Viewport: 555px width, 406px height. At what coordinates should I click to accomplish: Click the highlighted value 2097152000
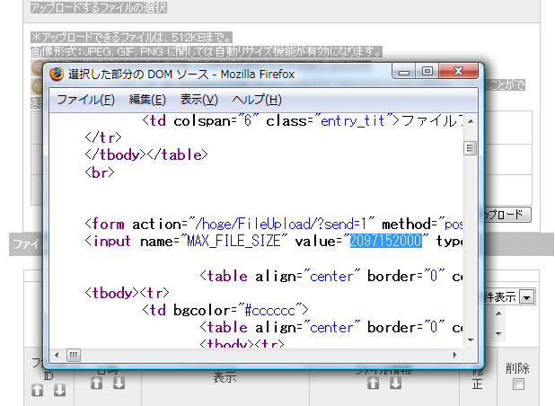[x=386, y=241]
